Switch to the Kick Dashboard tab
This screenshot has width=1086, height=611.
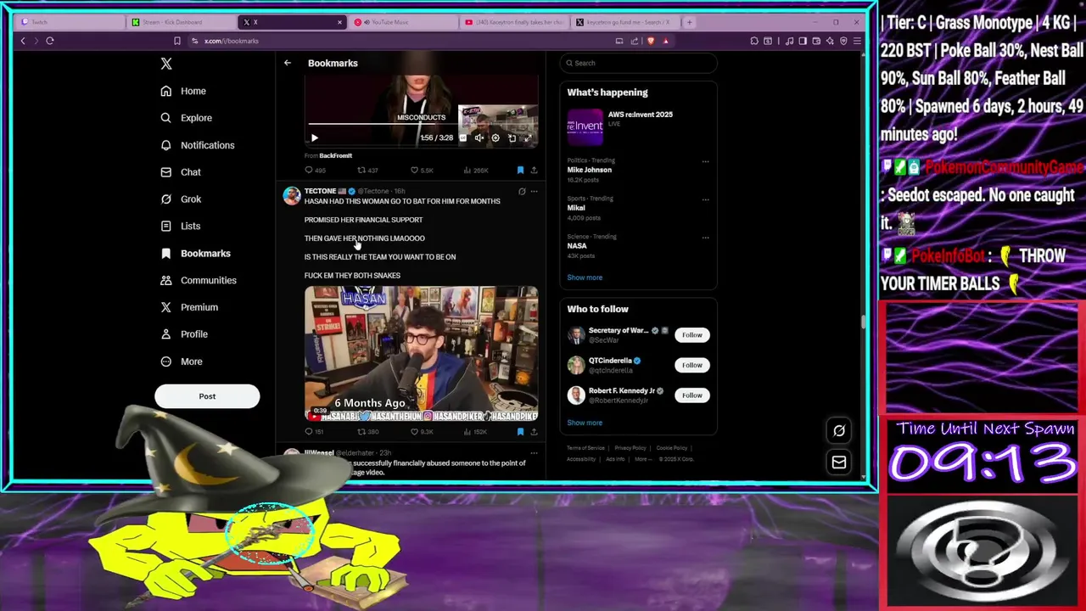tap(180, 22)
